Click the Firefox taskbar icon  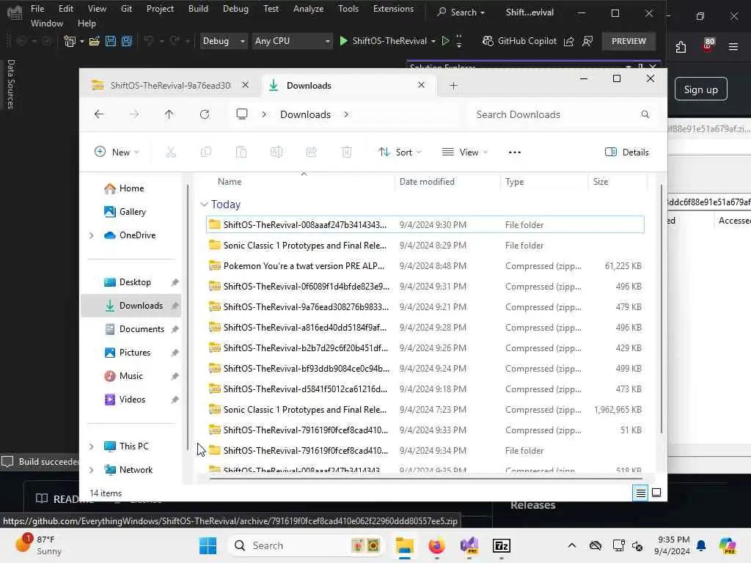point(436,545)
